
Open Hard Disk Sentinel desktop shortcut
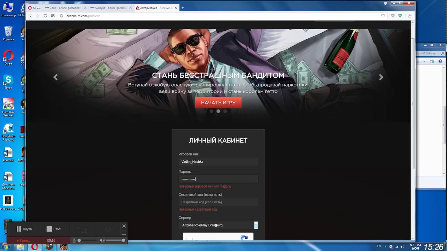point(8,108)
